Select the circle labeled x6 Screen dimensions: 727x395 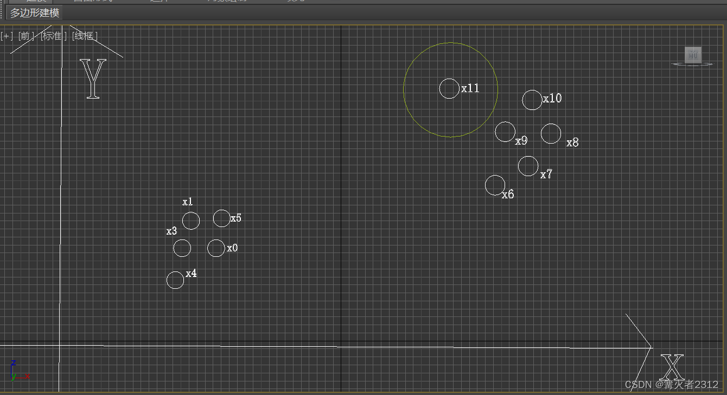pyautogui.click(x=495, y=185)
